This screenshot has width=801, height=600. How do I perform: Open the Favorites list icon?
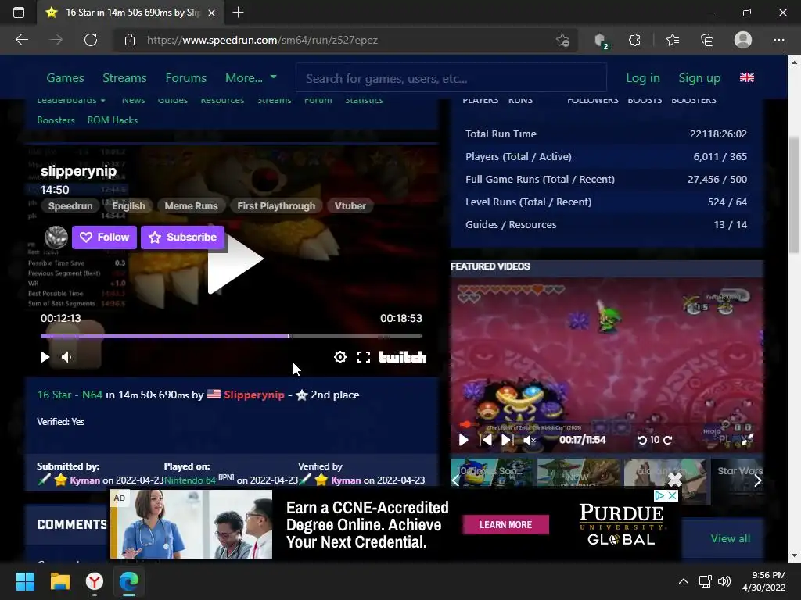(673, 40)
